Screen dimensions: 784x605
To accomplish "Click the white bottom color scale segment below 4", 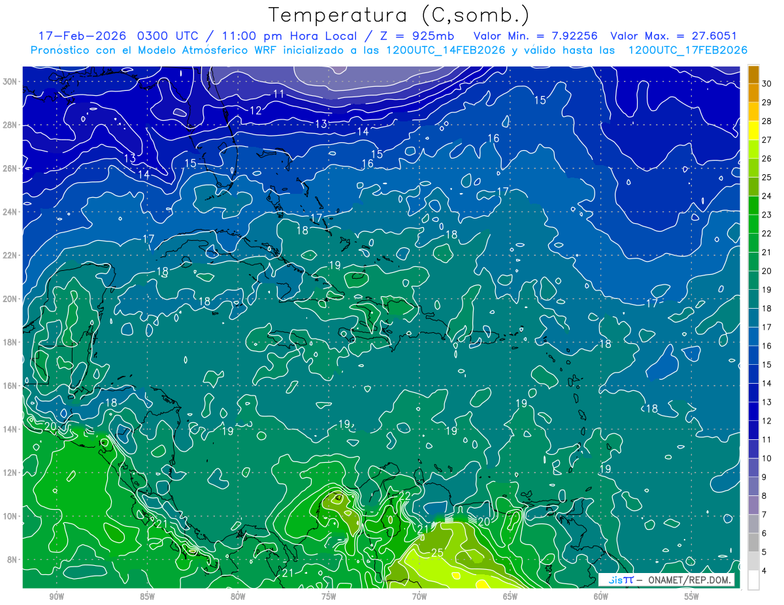I will point(753,581).
